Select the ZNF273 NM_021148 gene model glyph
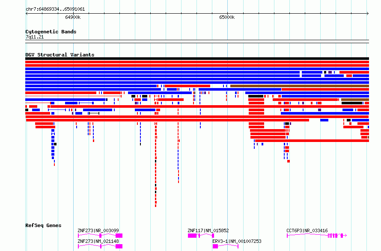The image size is (381, 251). click(x=100, y=246)
